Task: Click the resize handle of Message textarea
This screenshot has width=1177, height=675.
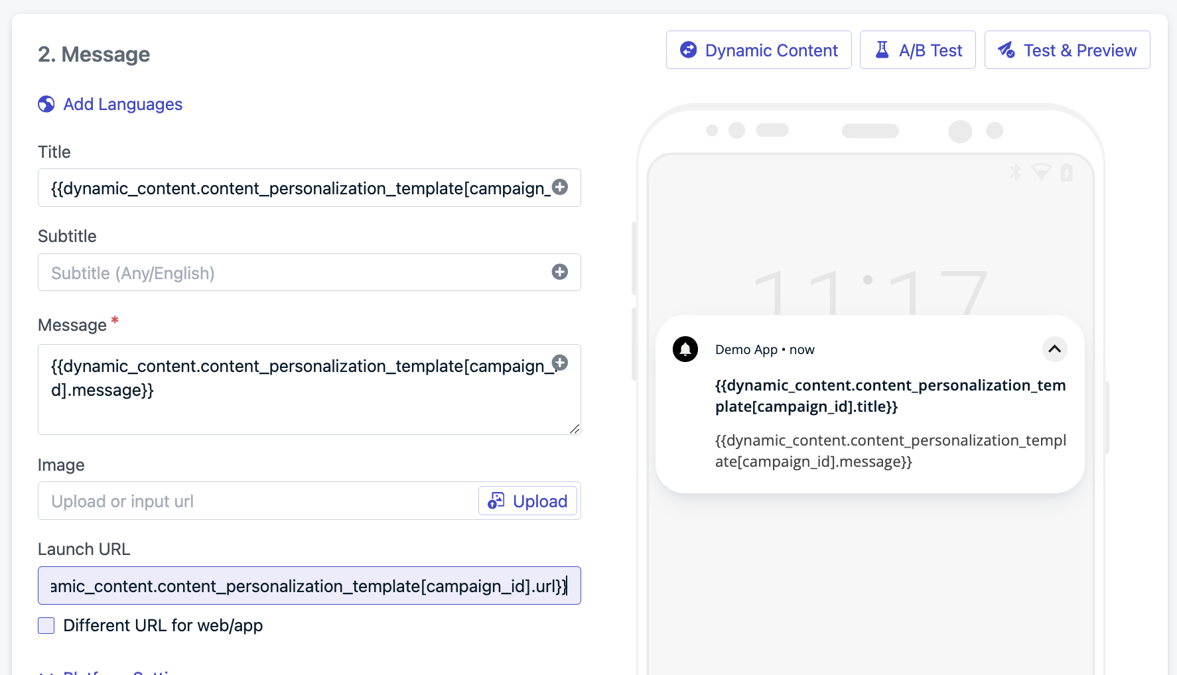Action: point(575,429)
